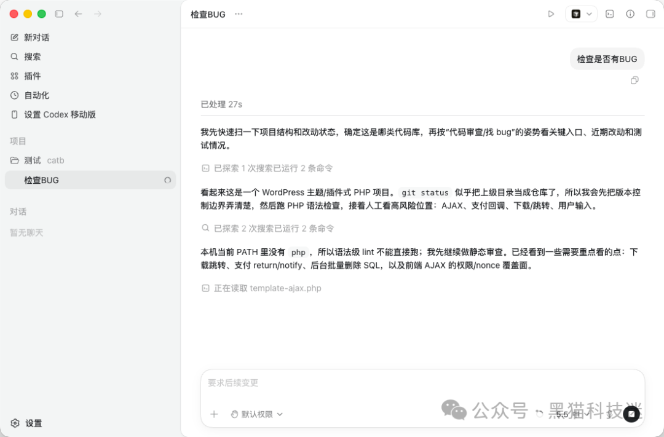This screenshot has height=437, width=664.
Task: Click the php inline code chip
Action: [298, 253]
